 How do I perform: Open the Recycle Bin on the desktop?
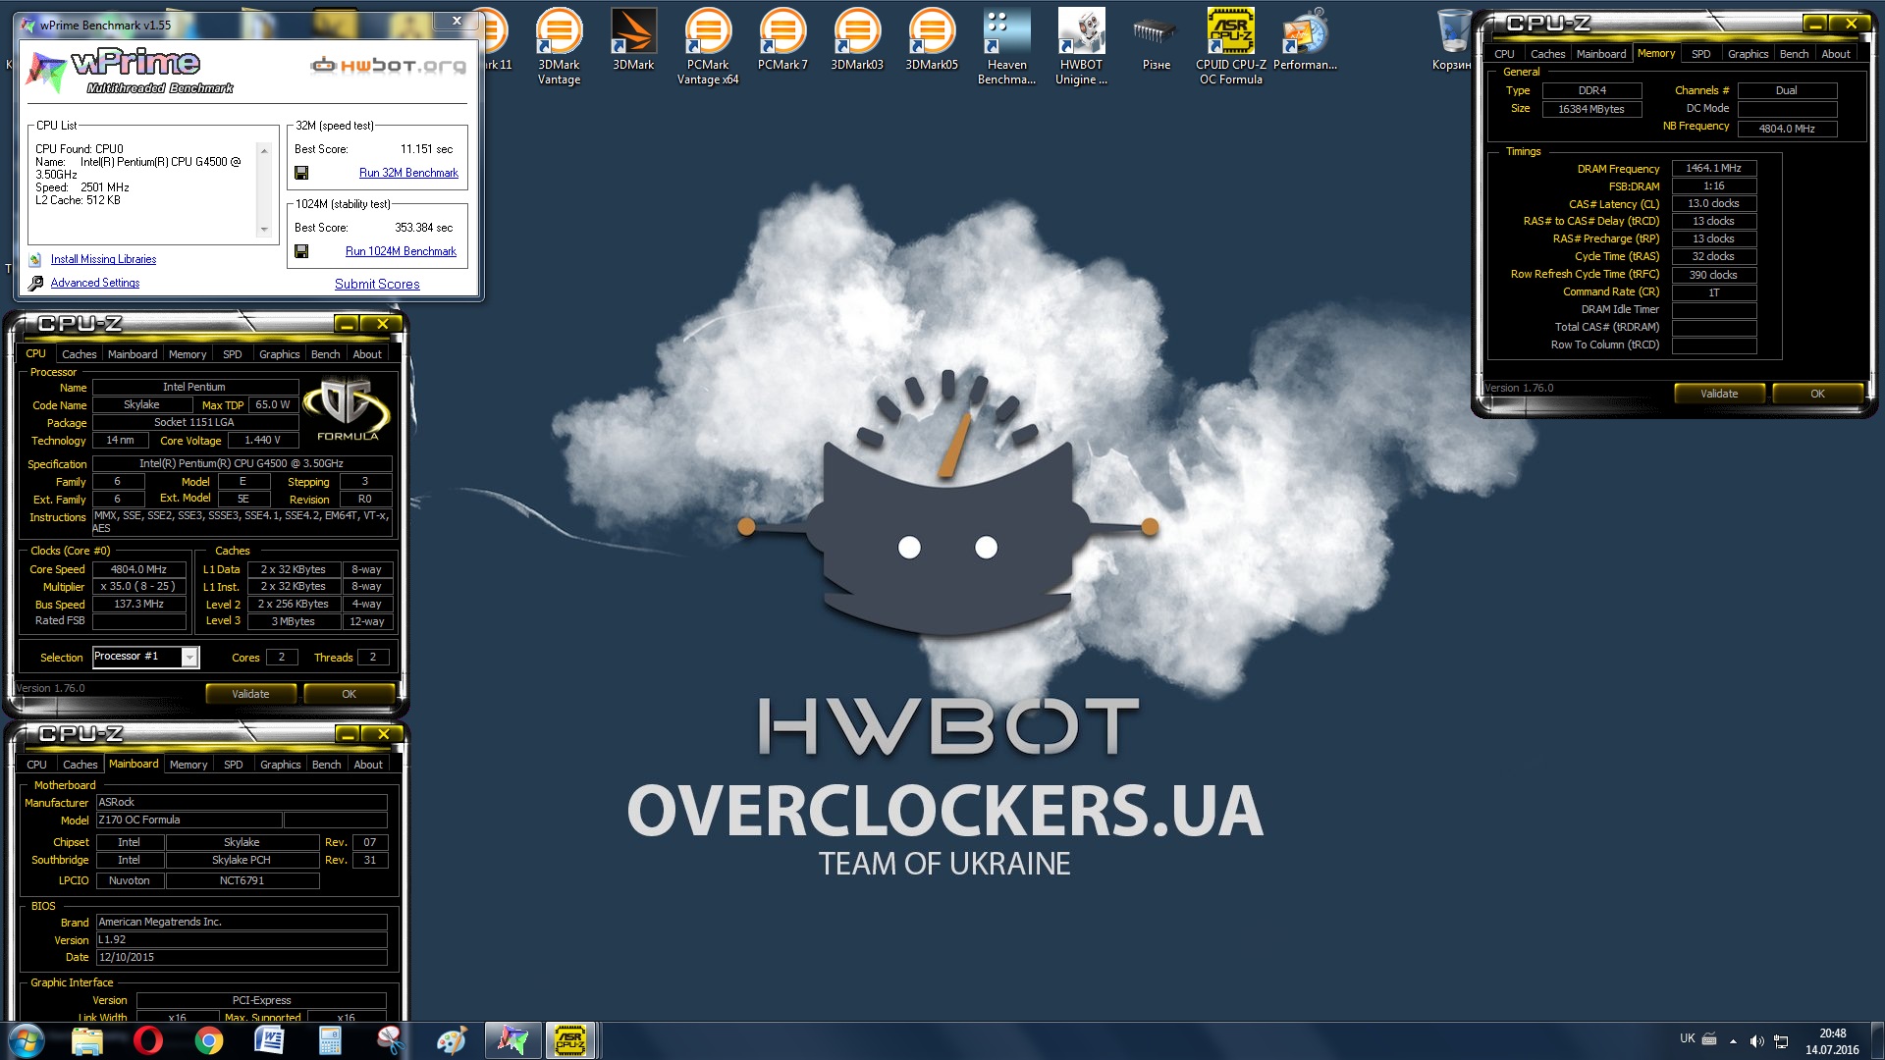pos(1453,39)
